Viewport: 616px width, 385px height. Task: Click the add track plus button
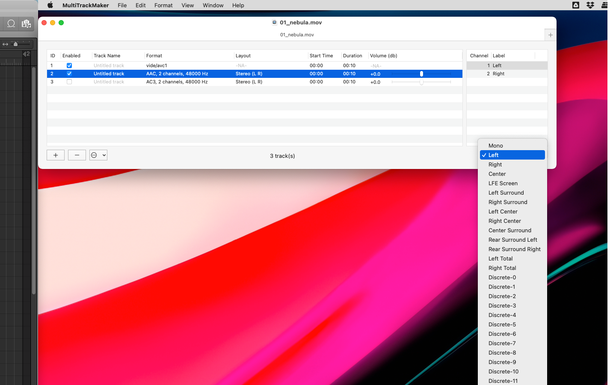pyautogui.click(x=56, y=155)
